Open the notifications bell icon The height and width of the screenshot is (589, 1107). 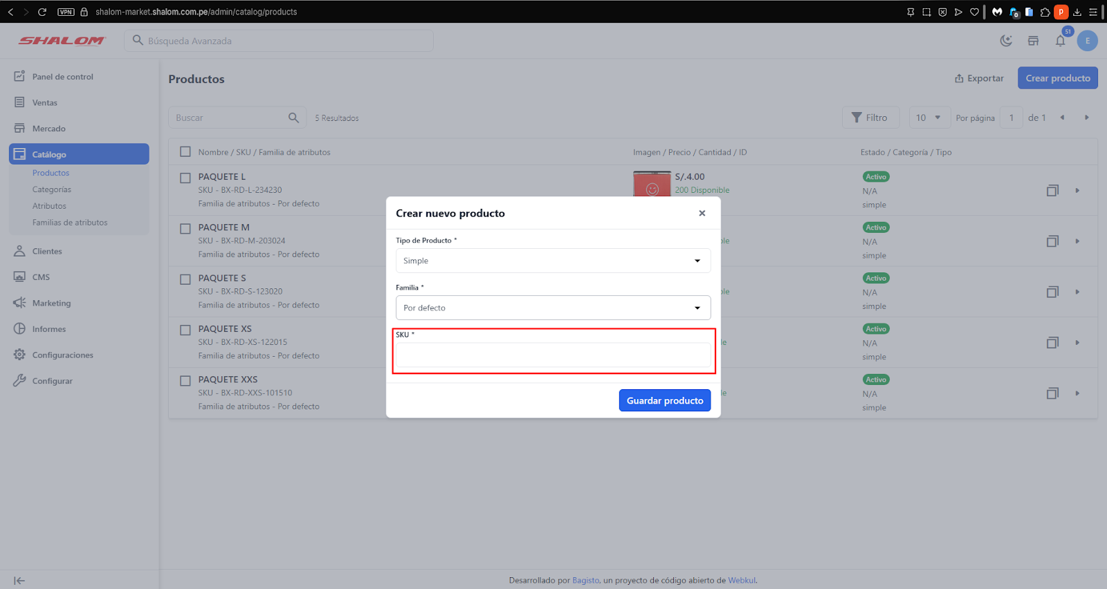pos(1060,41)
